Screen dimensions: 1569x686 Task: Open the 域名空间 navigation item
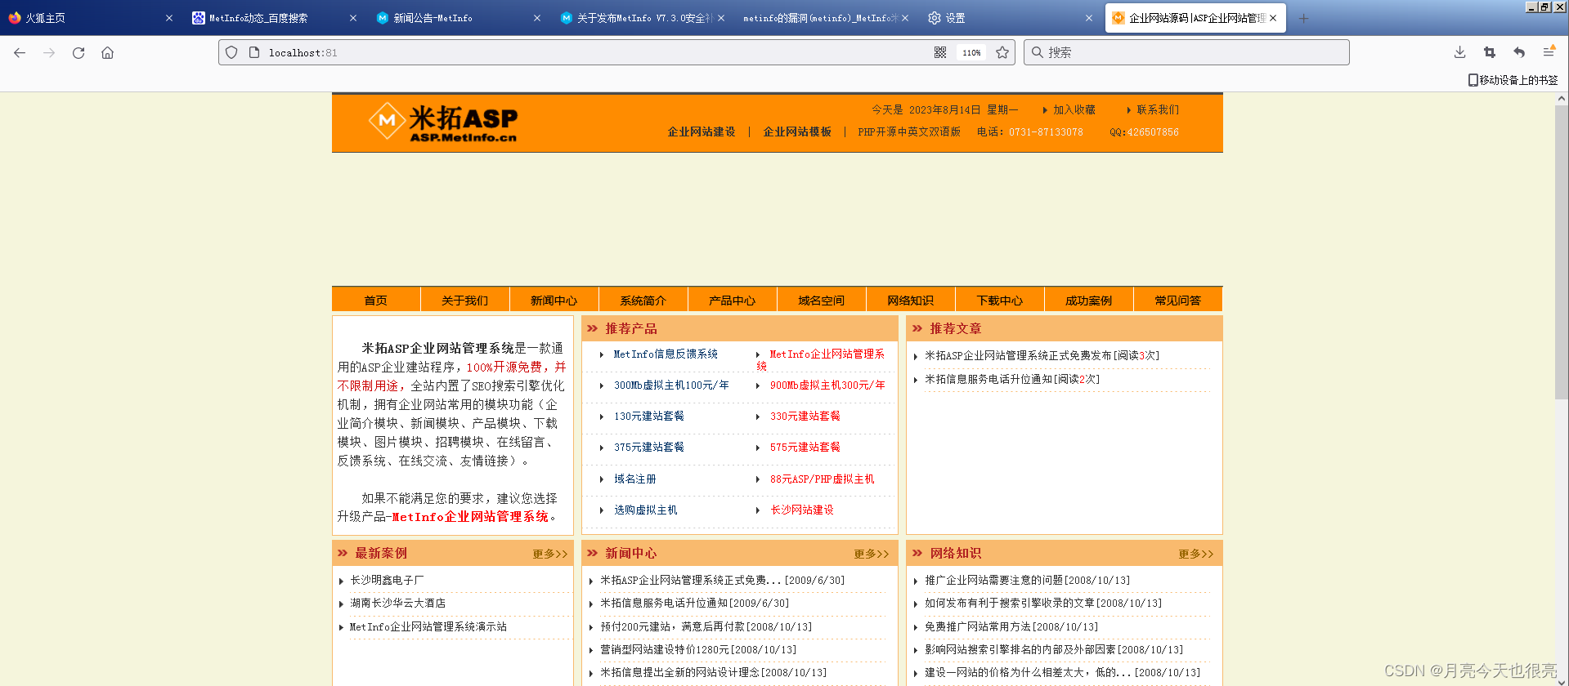pyautogui.click(x=821, y=301)
